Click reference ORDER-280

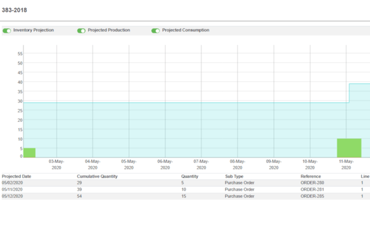[312, 183]
